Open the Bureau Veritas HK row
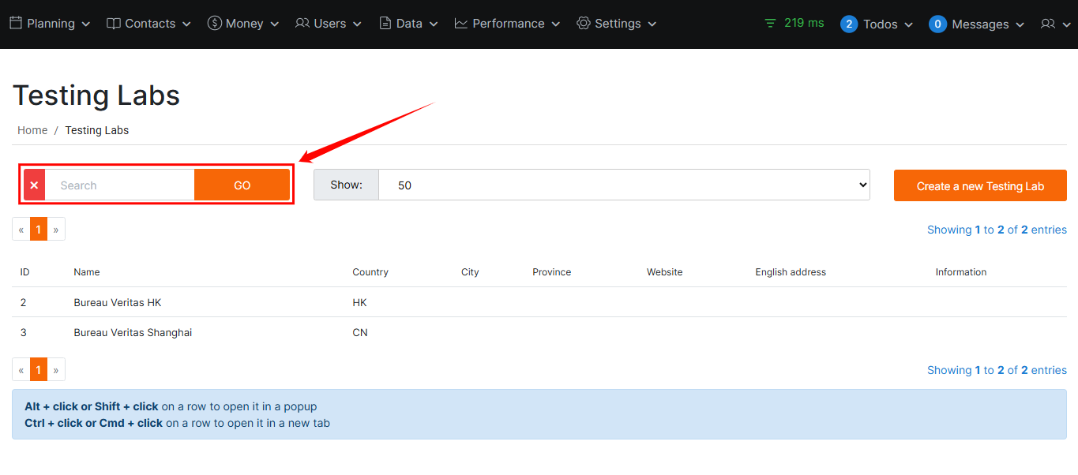 (x=118, y=302)
